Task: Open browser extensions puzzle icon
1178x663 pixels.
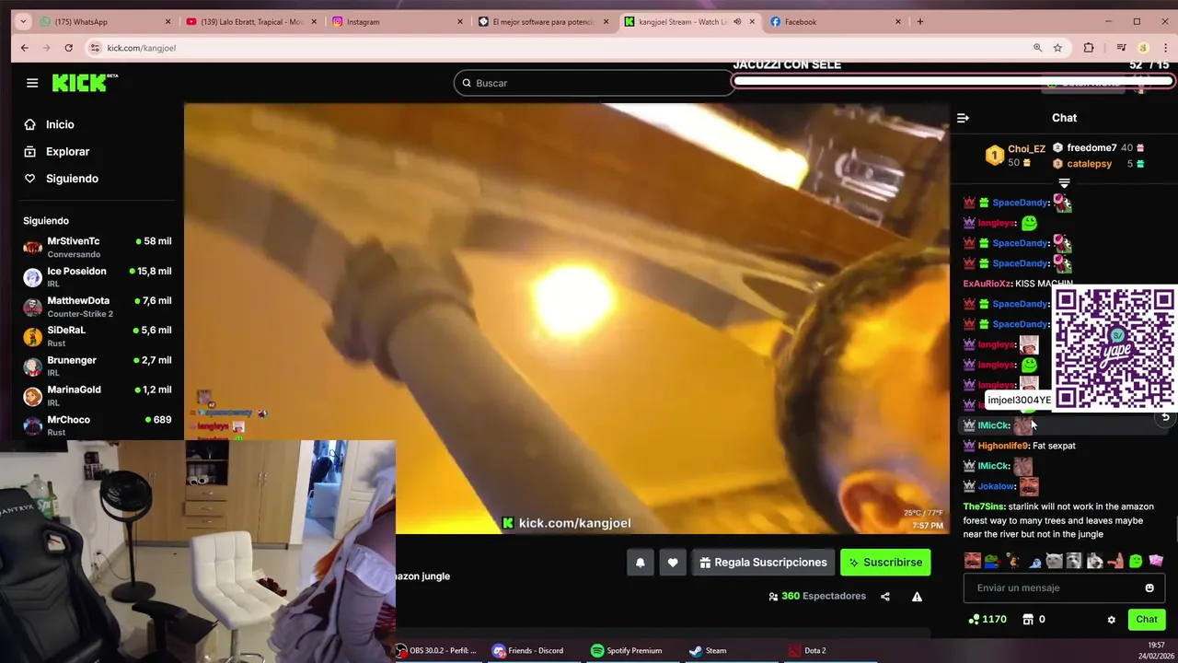Action: (1089, 48)
